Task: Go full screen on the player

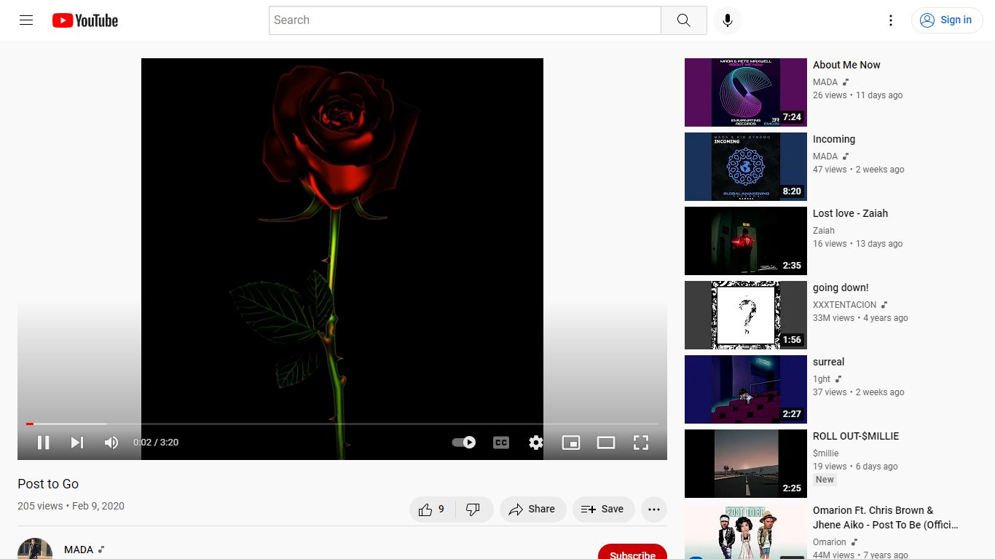Action: point(641,443)
